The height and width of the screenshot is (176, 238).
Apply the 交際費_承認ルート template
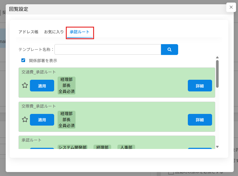click(x=42, y=120)
